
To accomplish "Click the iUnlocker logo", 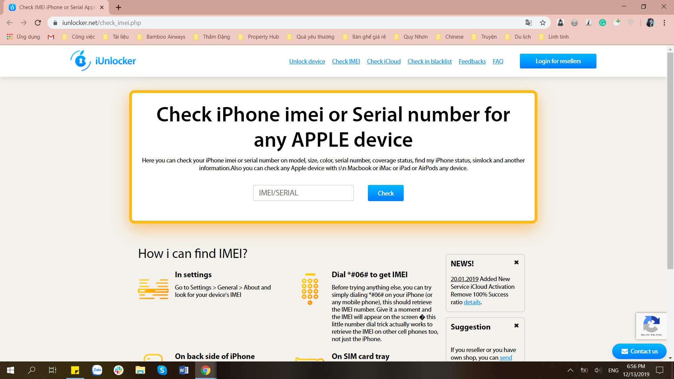I will 103,61.
